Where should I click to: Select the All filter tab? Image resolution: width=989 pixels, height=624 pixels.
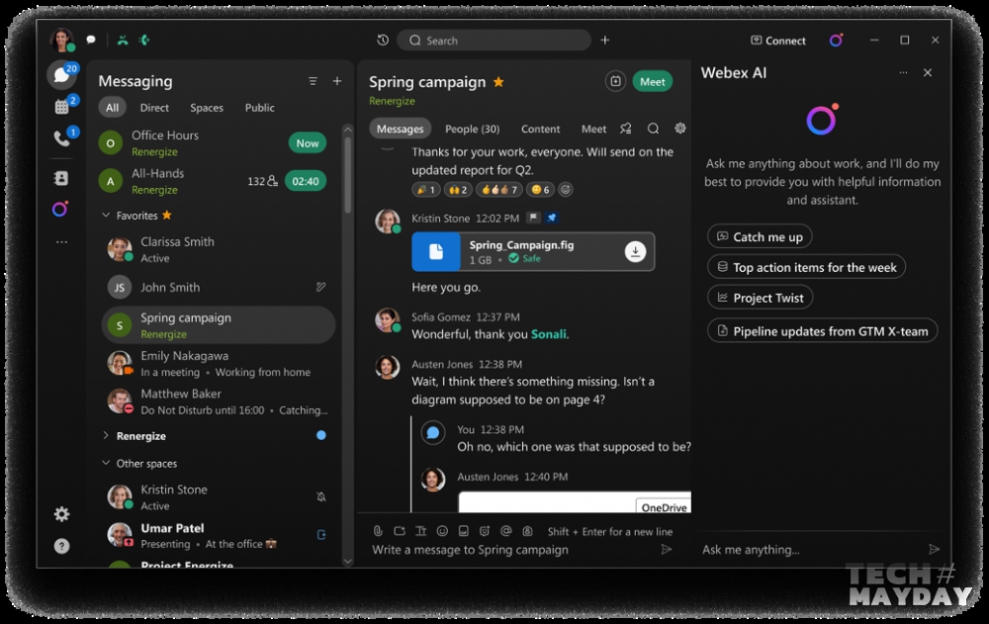(x=113, y=107)
